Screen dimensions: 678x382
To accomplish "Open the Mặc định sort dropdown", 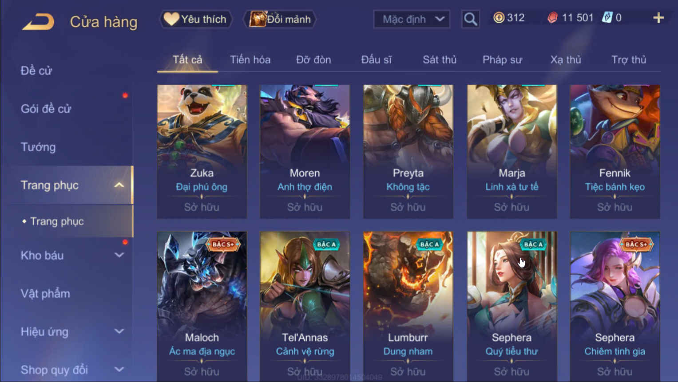I will pyautogui.click(x=412, y=19).
